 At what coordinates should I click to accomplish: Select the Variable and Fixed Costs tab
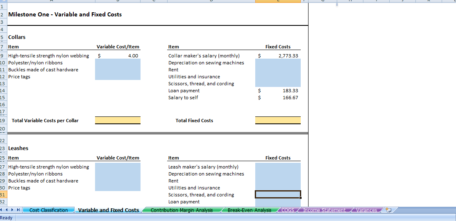pos(109,210)
